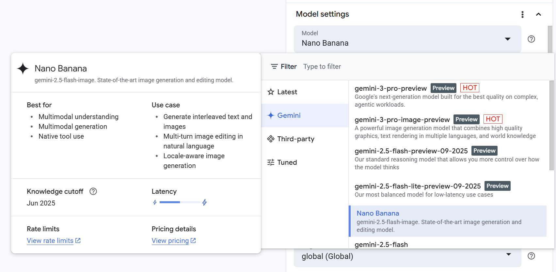Switch to the Tuned models category
The height and width of the screenshot is (272, 556).
[287, 162]
